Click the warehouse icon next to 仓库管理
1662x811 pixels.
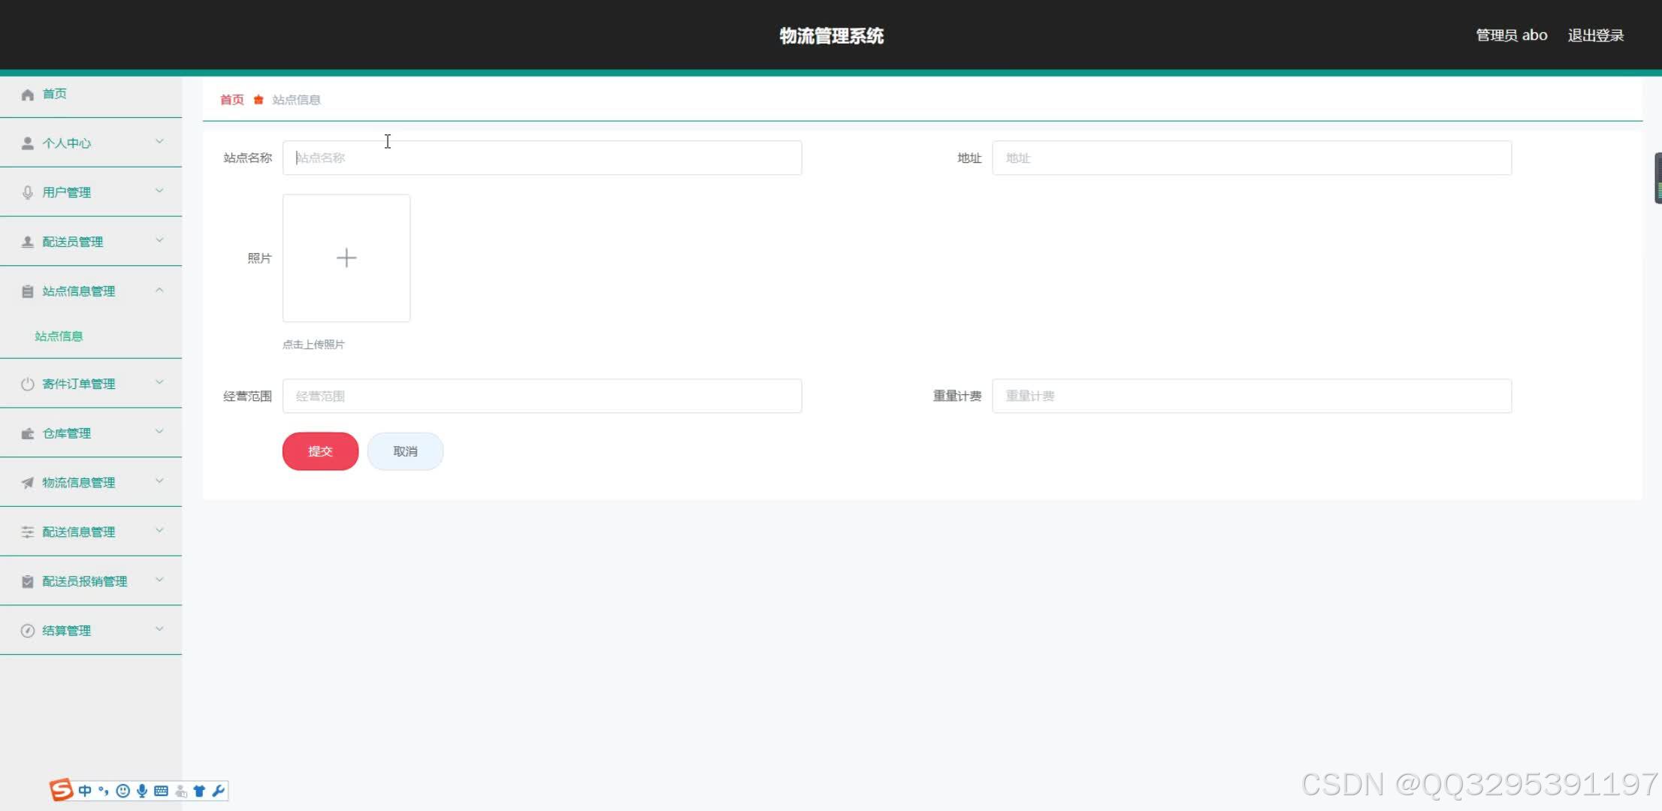click(x=28, y=434)
